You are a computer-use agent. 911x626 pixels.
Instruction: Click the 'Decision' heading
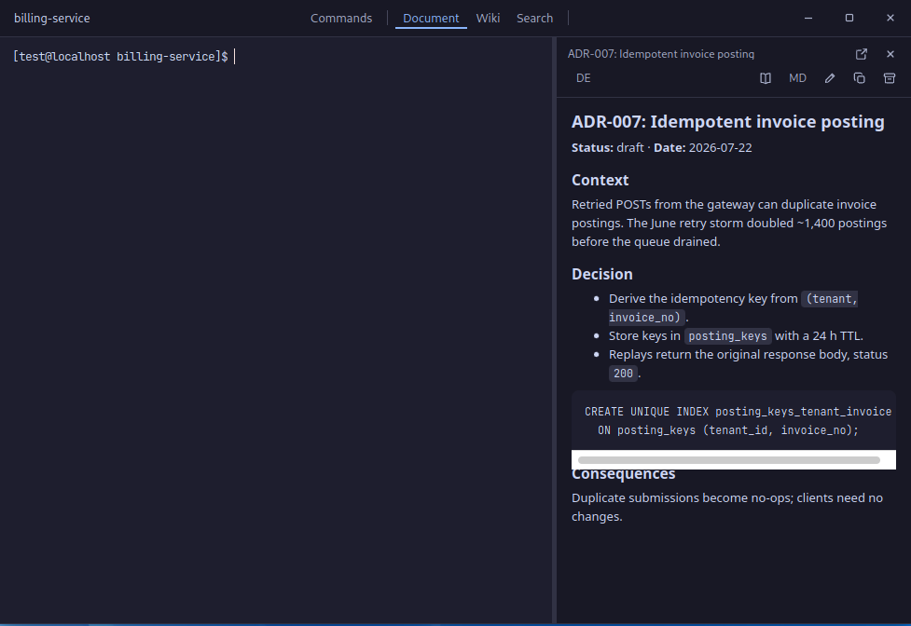pos(602,274)
